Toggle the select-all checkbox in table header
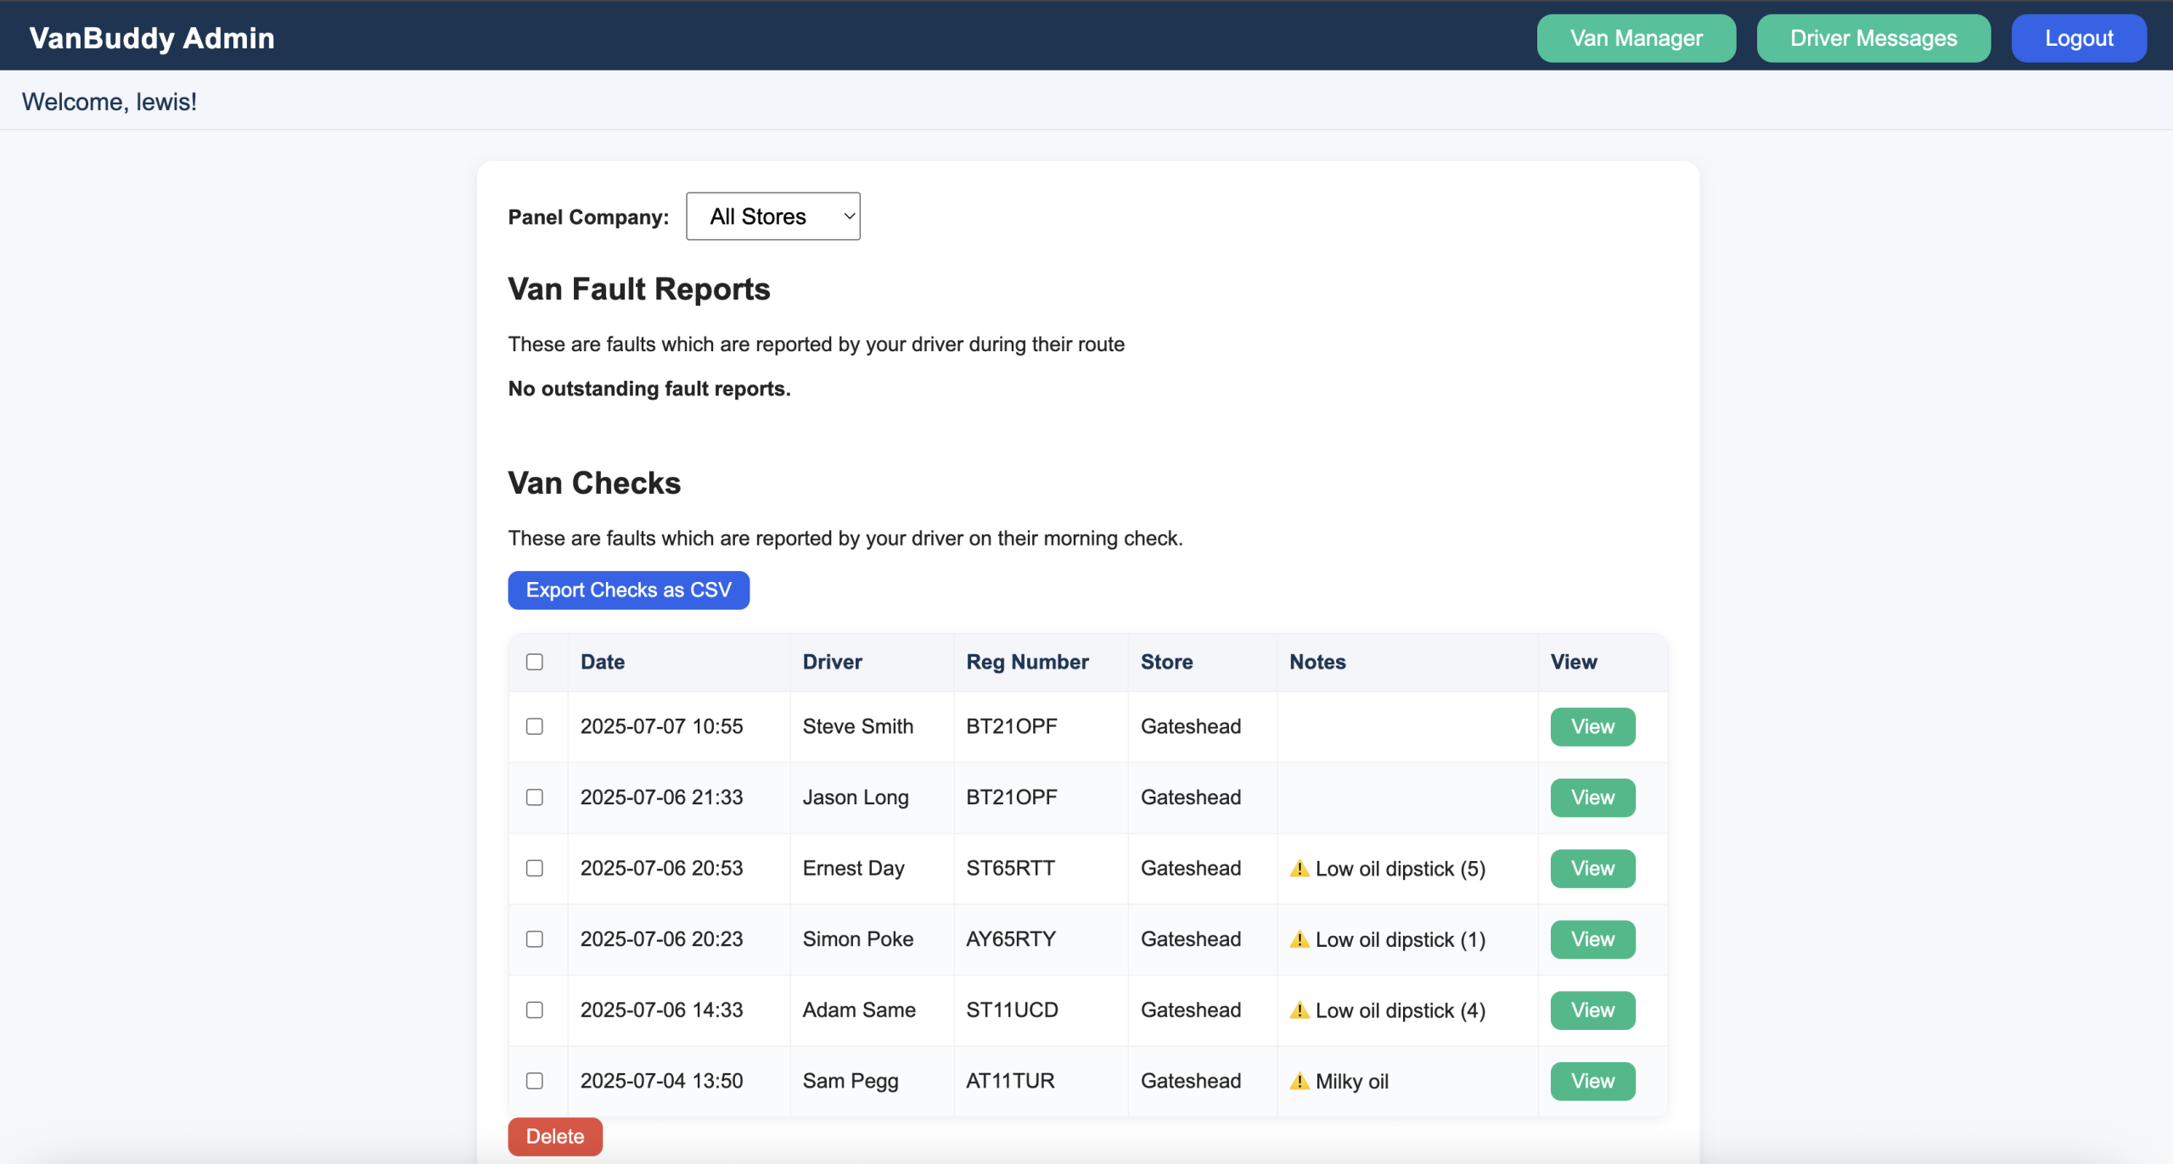Image resolution: width=2173 pixels, height=1164 pixels. (534, 662)
